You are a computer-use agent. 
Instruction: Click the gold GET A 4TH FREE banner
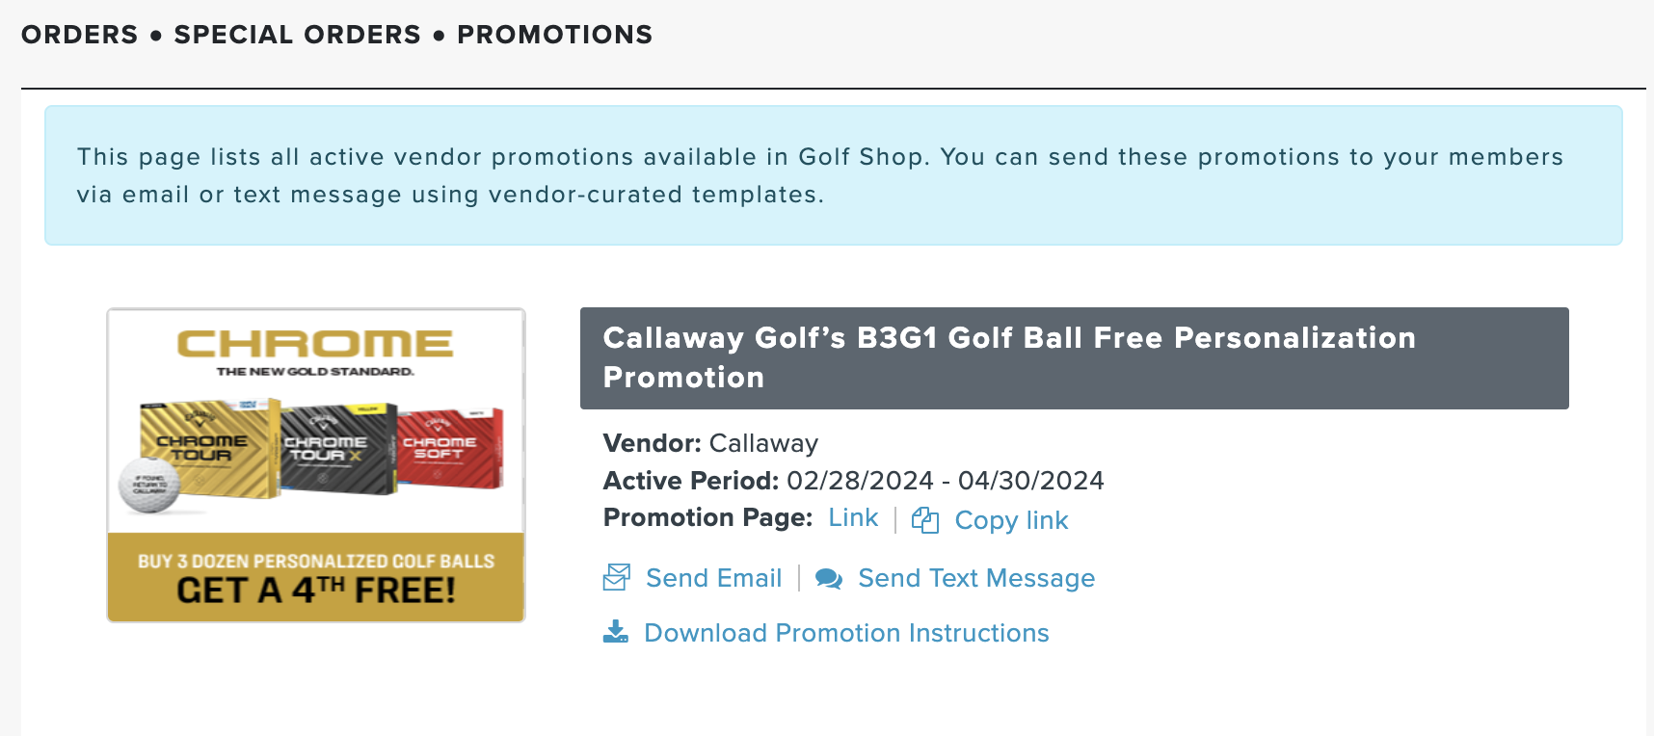[x=316, y=577]
